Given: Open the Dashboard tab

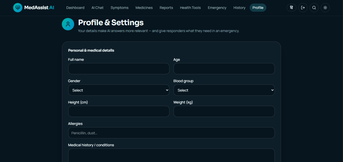Looking at the screenshot, I should pyautogui.click(x=75, y=8).
